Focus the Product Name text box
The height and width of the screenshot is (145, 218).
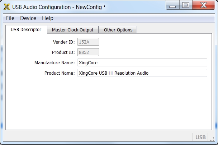coord(142,73)
